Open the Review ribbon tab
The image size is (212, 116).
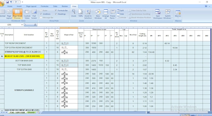pyautogui.click(x=65, y=6)
